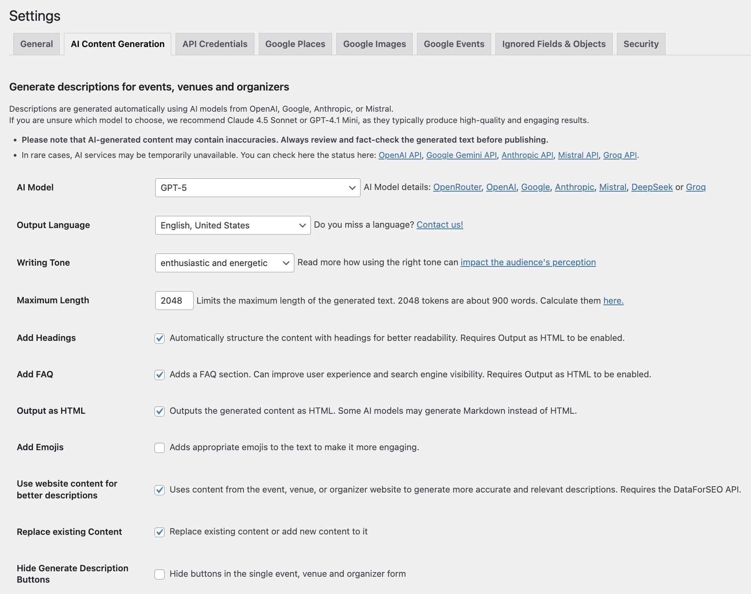
Task: Change the Writing Tone selection
Action: 224,263
